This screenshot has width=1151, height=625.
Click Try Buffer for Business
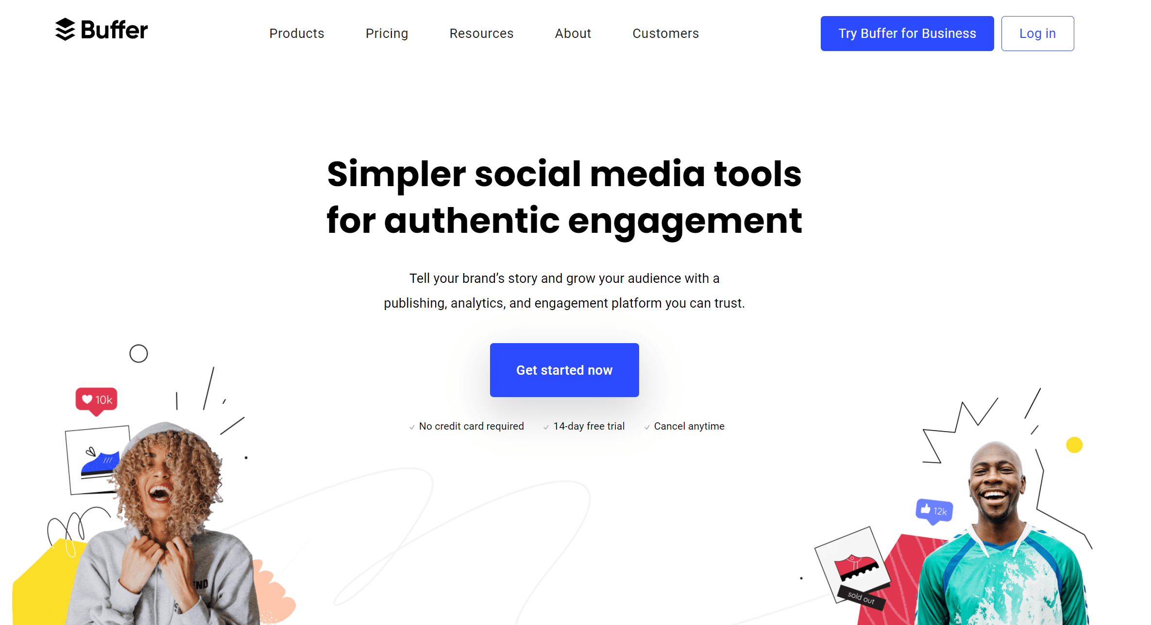pos(907,33)
